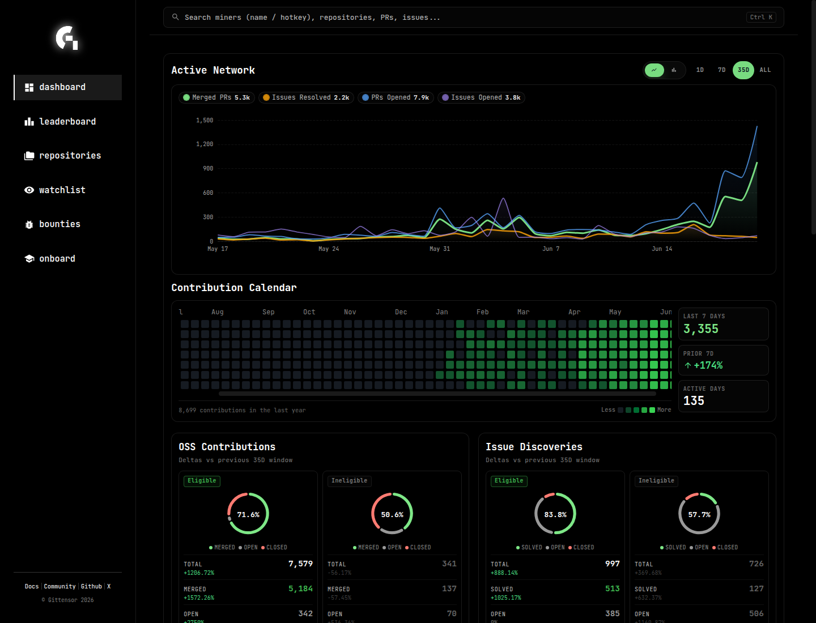This screenshot has width=816, height=623.
Task: Select the 1D time range
Action: (x=700, y=70)
